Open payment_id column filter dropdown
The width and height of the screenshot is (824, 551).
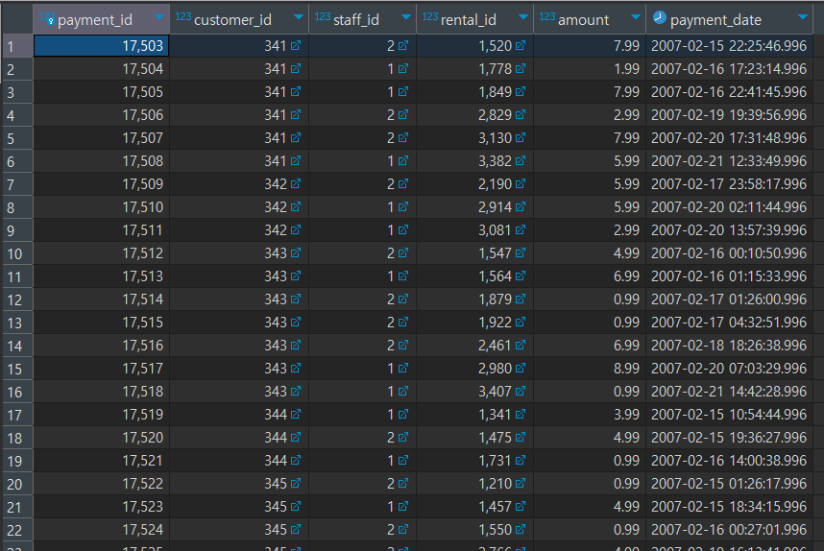(159, 17)
